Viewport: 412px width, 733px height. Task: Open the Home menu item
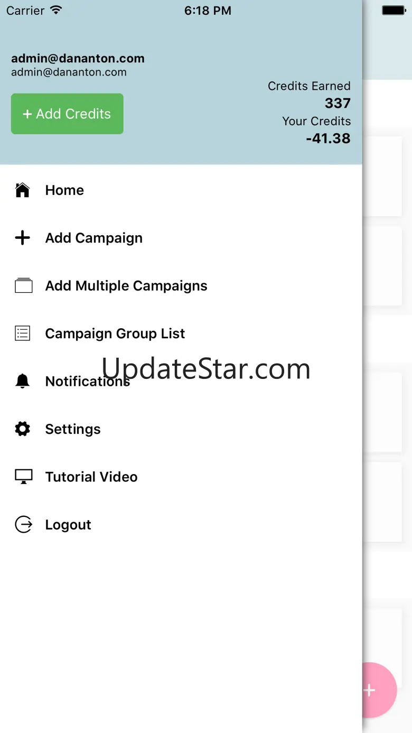(x=64, y=190)
